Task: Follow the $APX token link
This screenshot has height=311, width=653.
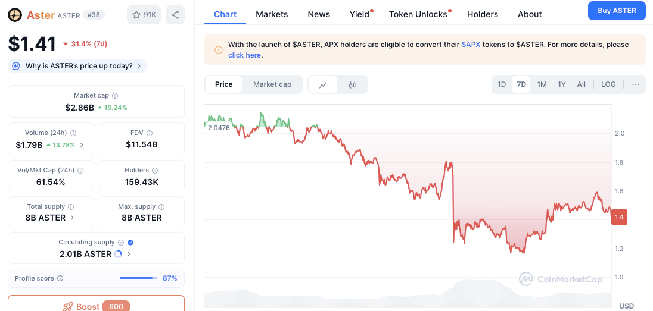Action: (x=470, y=45)
